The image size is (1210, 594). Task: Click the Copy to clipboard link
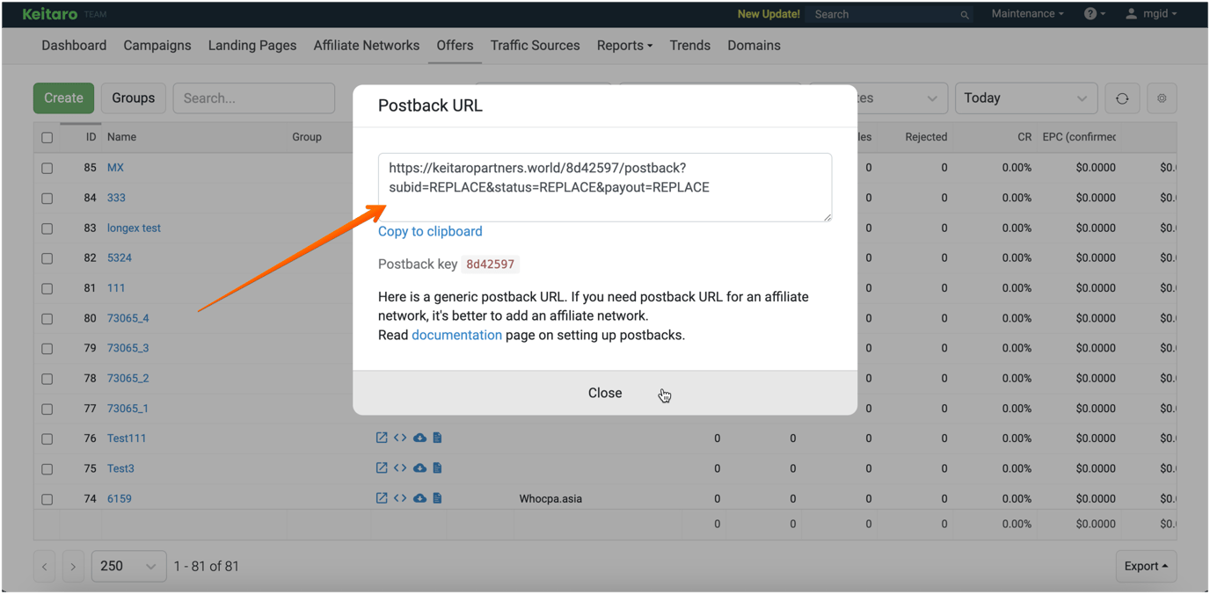430,231
